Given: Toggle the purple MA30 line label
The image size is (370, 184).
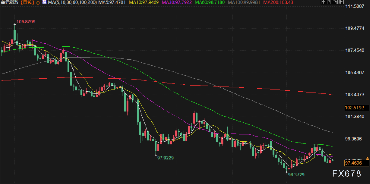Looking at the screenshot, I should point(177,2).
